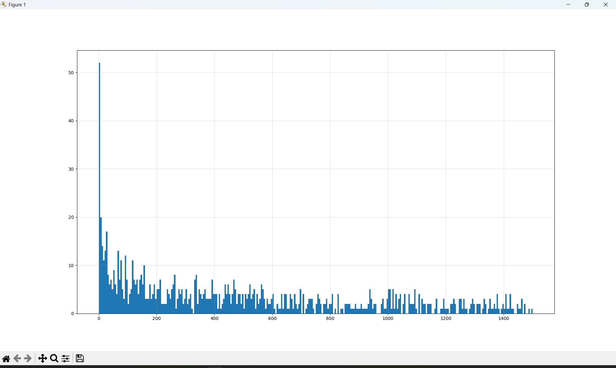This screenshot has height=368, width=616.
Task: Minimize the Figure 1 window
Action: (568, 4)
